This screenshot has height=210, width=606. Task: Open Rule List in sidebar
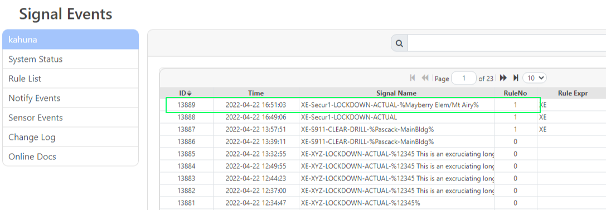tap(70, 79)
